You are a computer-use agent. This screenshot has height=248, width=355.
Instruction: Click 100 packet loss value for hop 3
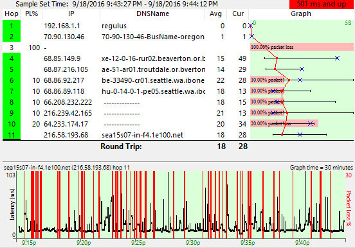(x=34, y=48)
